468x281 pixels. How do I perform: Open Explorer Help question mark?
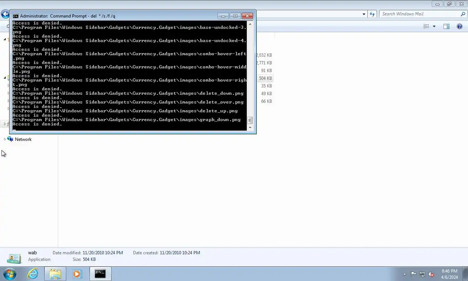tap(460, 26)
